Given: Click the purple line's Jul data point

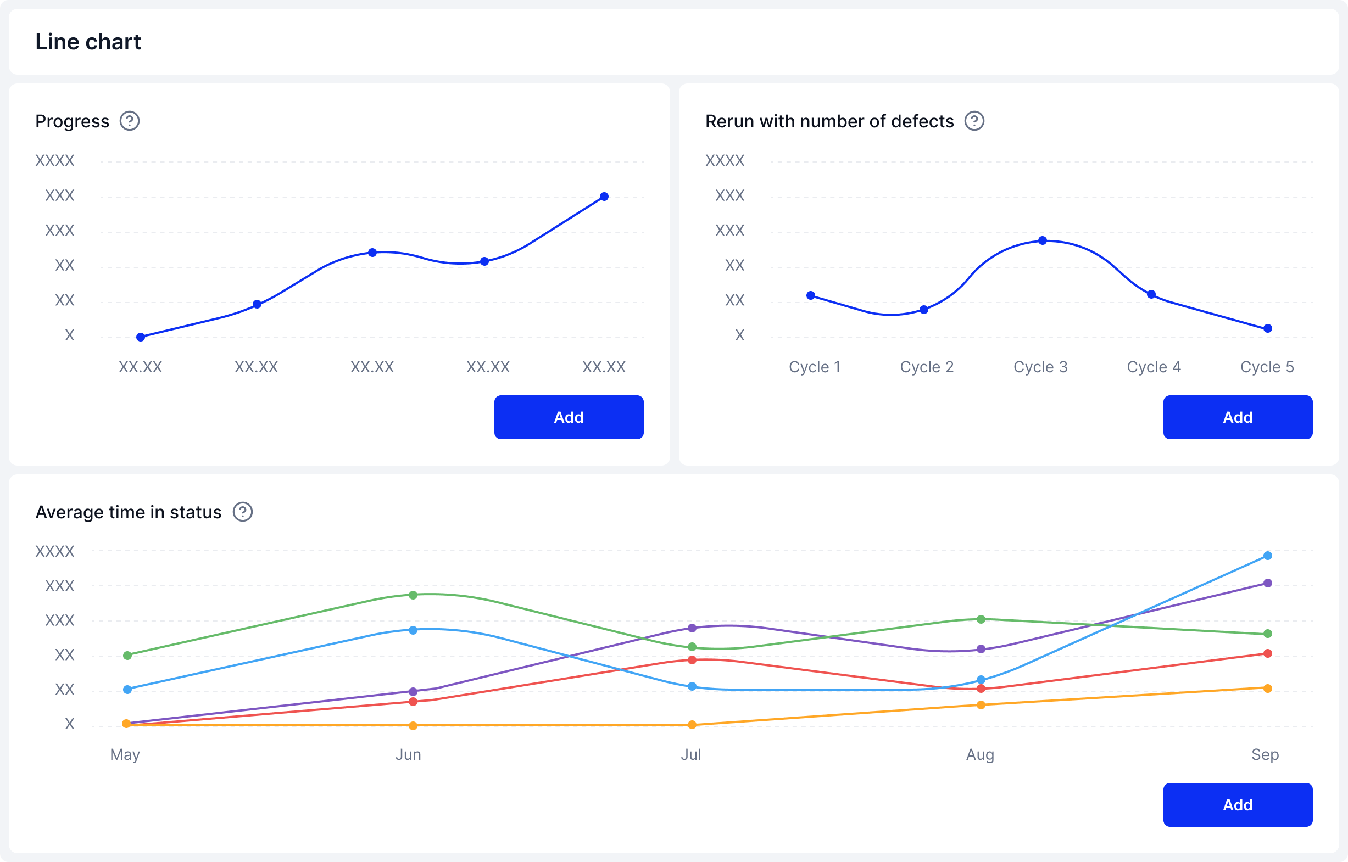Looking at the screenshot, I should click(x=692, y=628).
